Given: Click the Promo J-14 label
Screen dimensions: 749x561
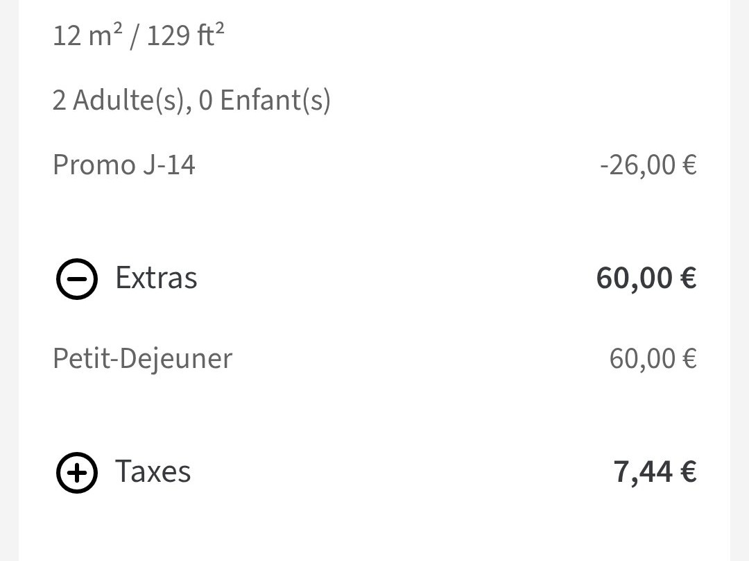Looking at the screenshot, I should click(x=124, y=165).
